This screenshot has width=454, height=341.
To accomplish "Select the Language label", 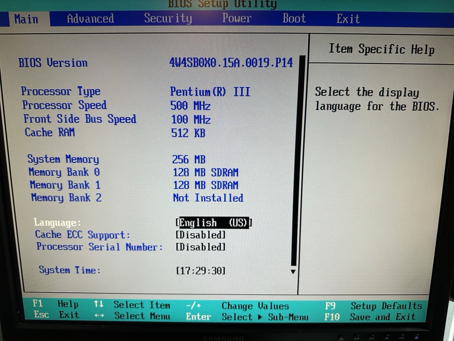I will pyautogui.click(x=57, y=223).
